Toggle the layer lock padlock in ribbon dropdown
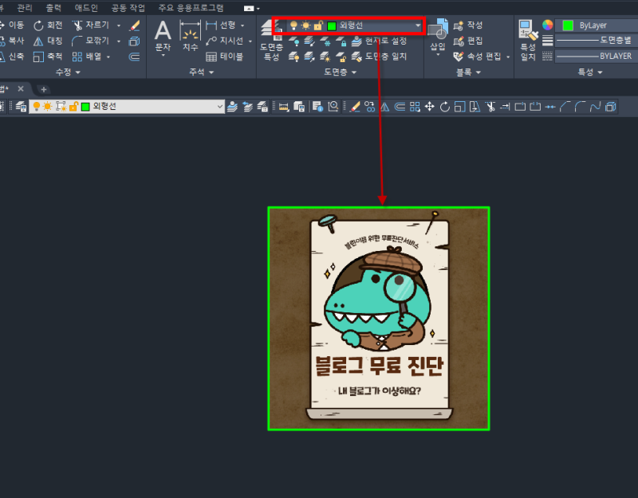Viewport: 638px width, 498px height. coord(318,25)
